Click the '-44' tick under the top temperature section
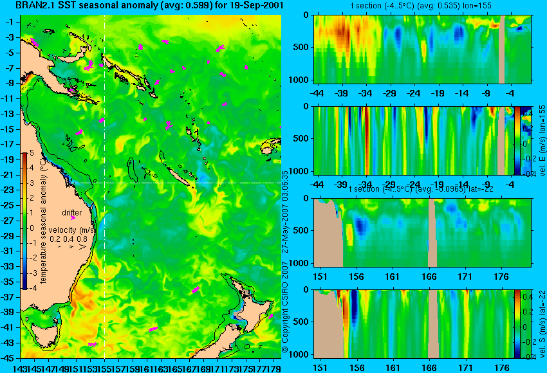Image resolution: width=547 pixels, height=373 pixels. click(x=317, y=93)
